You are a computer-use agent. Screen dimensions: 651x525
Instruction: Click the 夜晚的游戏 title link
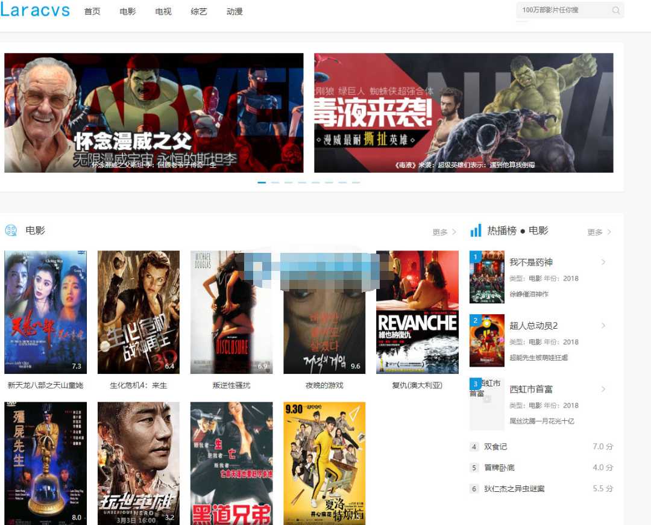(325, 386)
